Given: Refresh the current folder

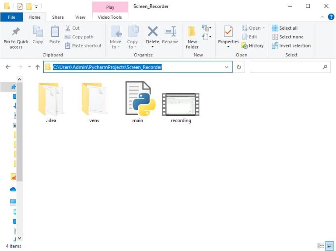Looking at the screenshot, I should tap(239, 67).
